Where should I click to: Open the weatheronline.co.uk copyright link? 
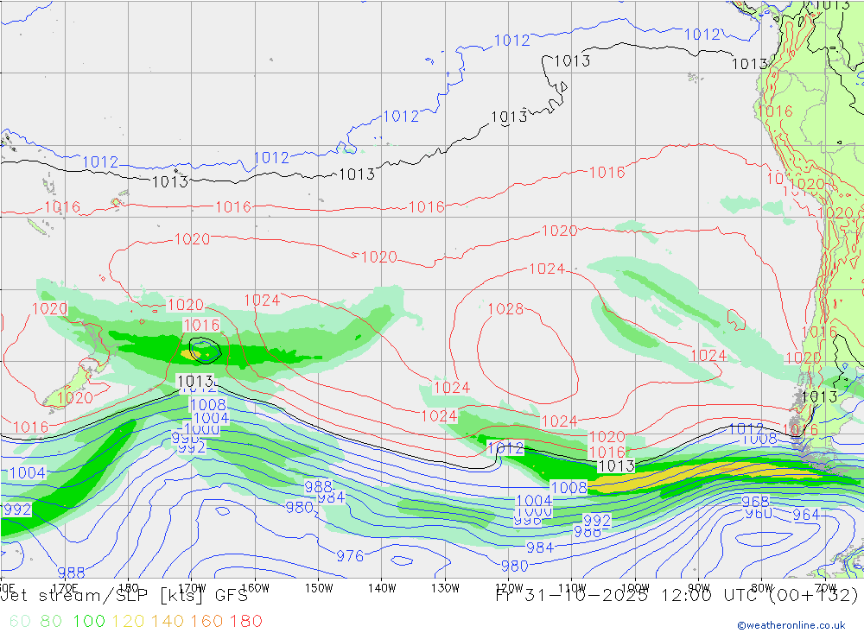coord(791,624)
